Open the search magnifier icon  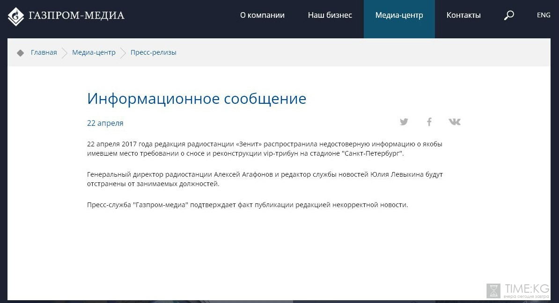coord(509,15)
